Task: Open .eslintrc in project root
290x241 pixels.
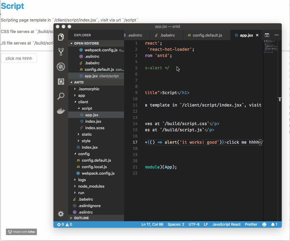Action: coord(96,212)
